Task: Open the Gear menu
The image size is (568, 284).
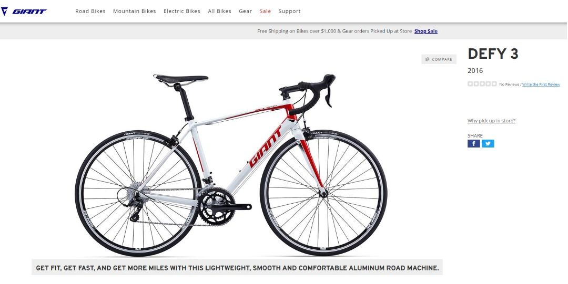Action: tap(245, 11)
